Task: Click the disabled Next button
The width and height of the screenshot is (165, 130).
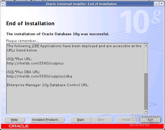Action: coord(102,120)
